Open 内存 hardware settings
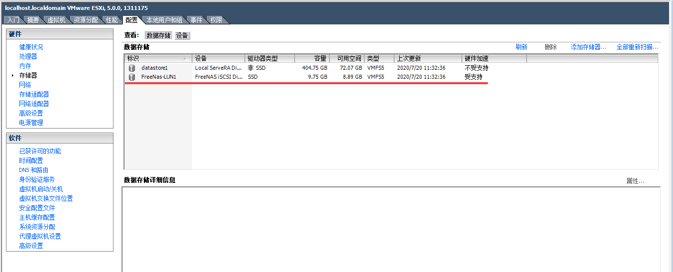Viewport: 673px width, 272px height. click(25, 66)
